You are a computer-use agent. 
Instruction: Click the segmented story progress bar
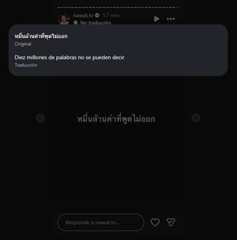point(118,7)
